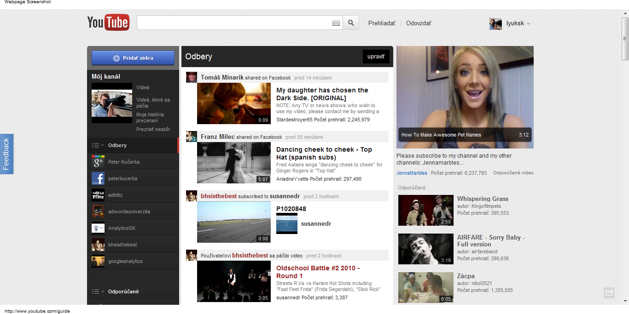The width and height of the screenshot is (629, 314).
Task: Click the Môj kanál photographer thumbnail
Action: (x=112, y=103)
